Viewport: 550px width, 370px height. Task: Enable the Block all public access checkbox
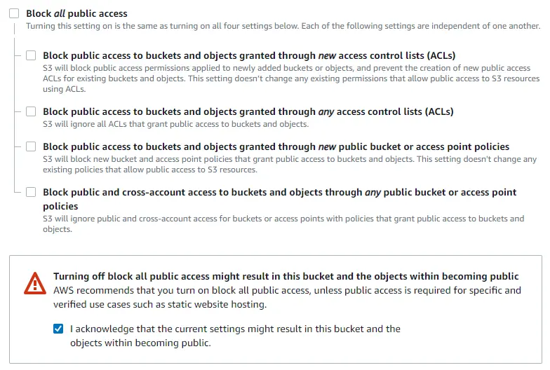pos(14,13)
